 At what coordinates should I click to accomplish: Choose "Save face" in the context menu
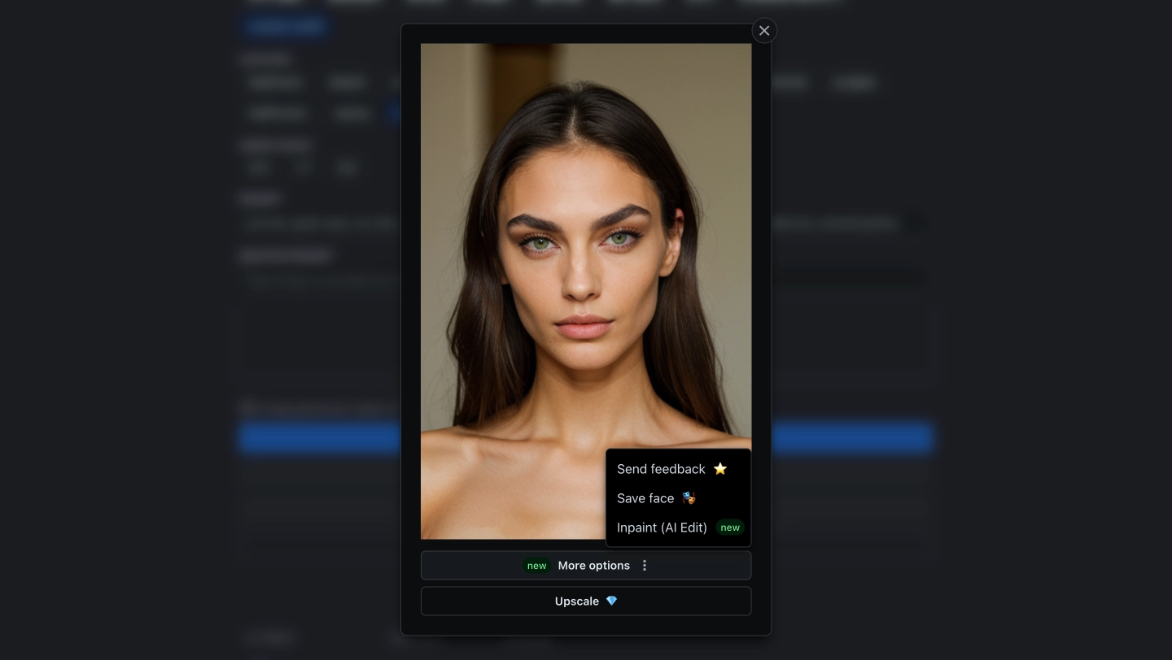[x=645, y=498]
